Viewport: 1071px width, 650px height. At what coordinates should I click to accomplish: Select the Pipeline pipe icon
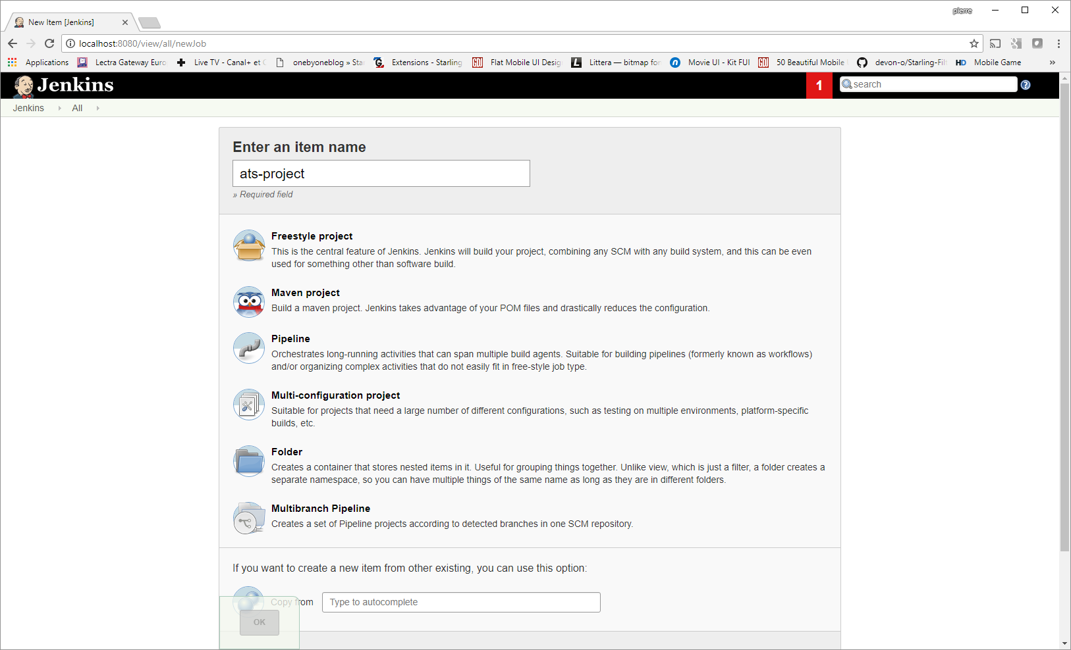249,348
